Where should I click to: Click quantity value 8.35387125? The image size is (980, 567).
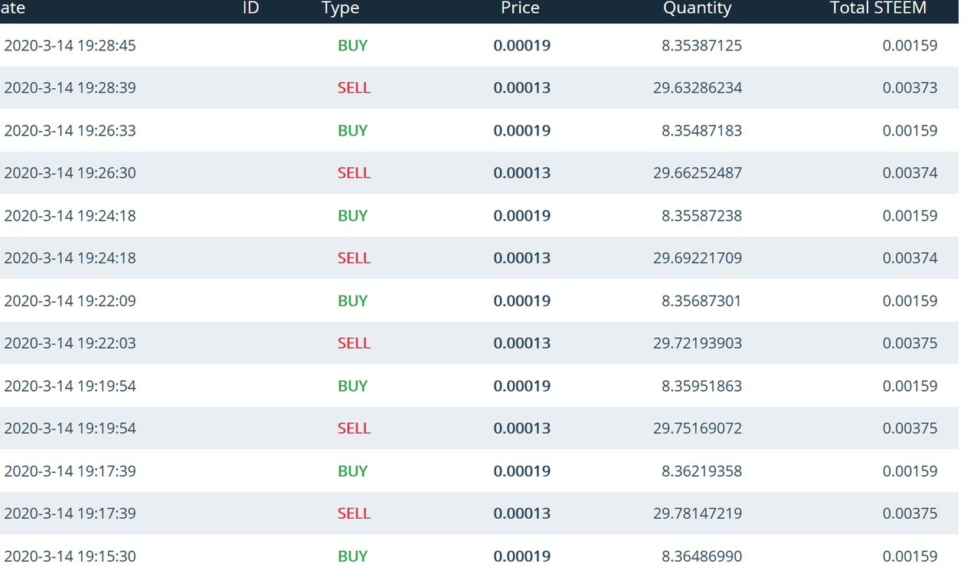tap(701, 45)
